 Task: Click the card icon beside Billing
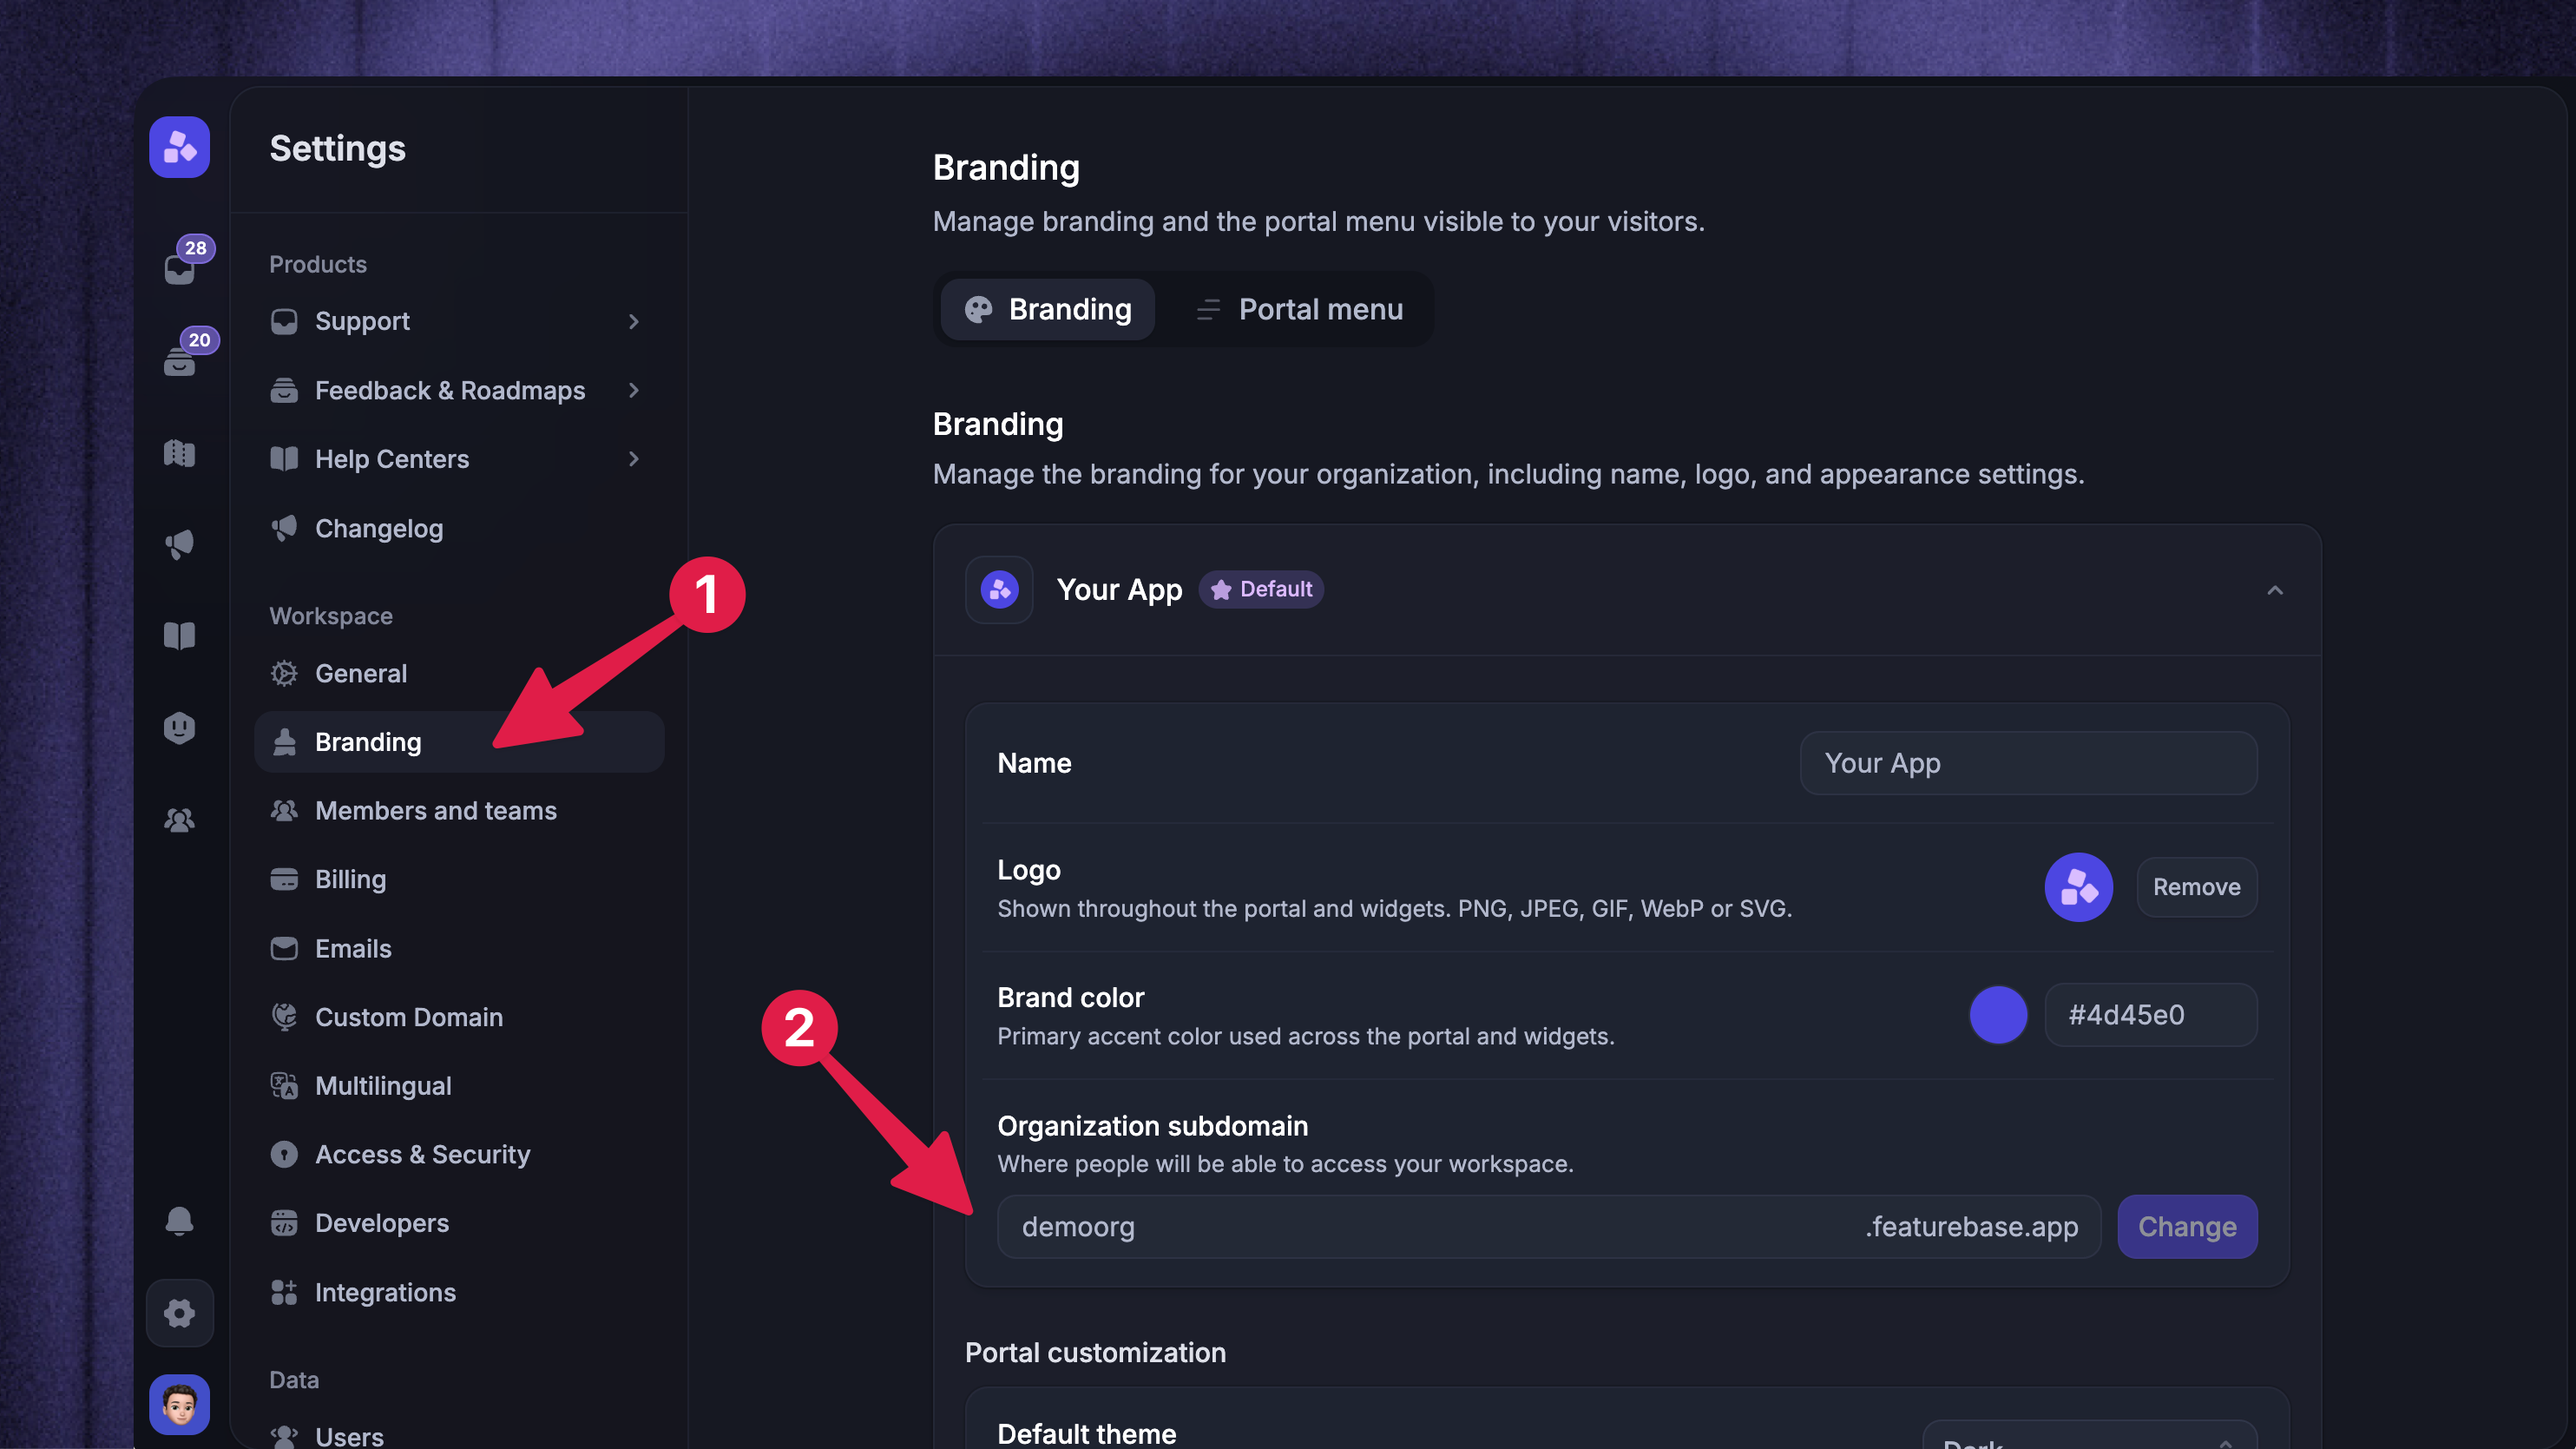click(x=284, y=880)
